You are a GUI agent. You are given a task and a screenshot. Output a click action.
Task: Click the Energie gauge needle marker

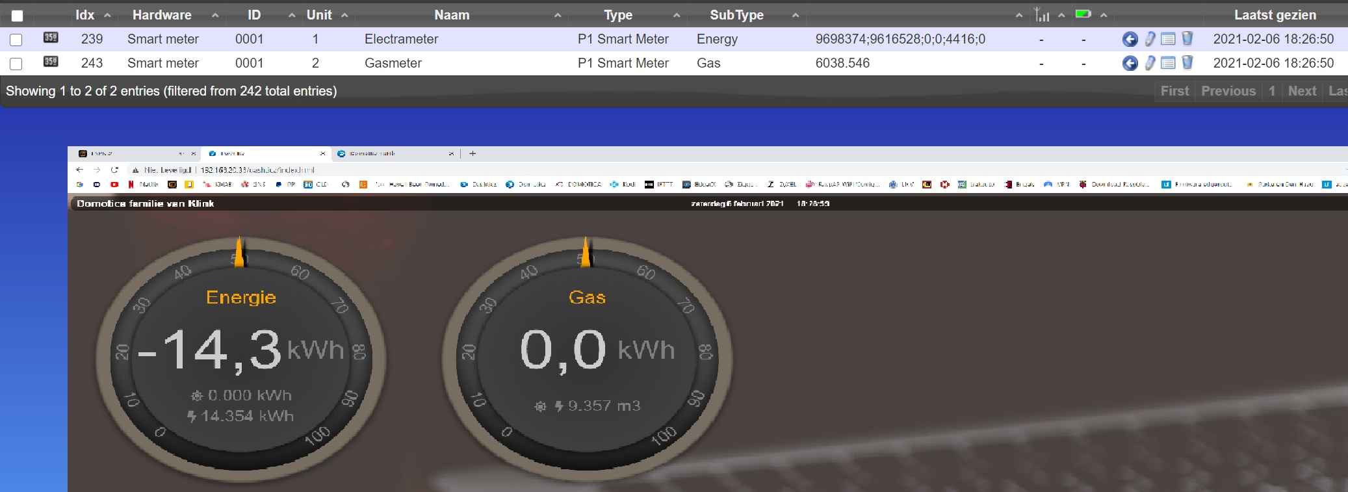click(x=239, y=252)
